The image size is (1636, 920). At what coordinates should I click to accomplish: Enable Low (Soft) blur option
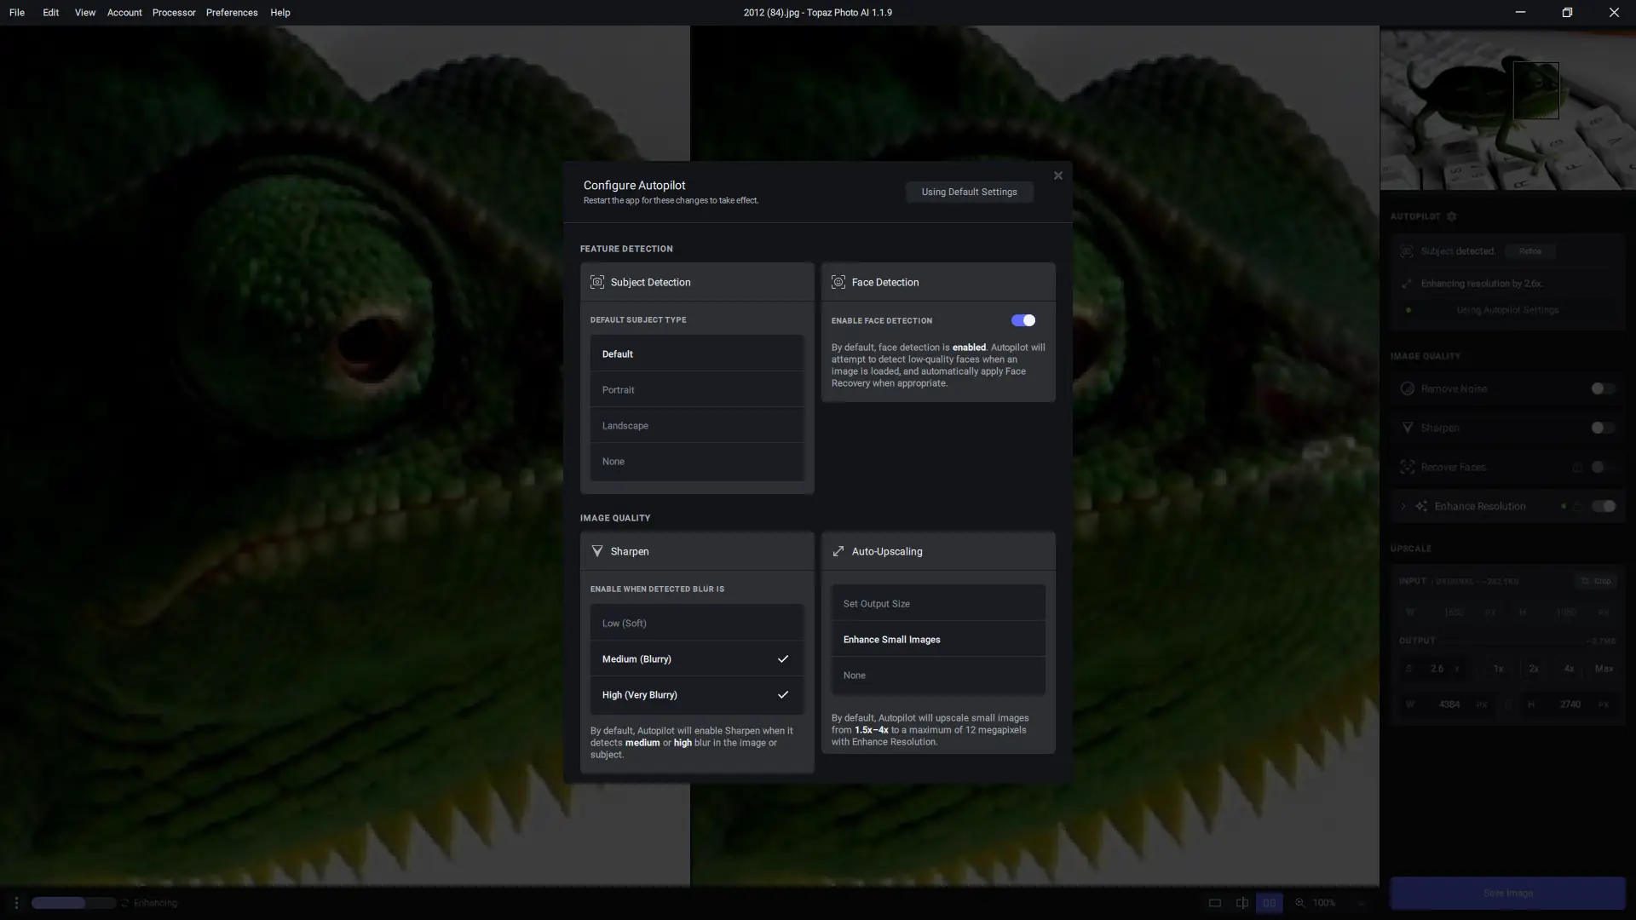pos(696,624)
